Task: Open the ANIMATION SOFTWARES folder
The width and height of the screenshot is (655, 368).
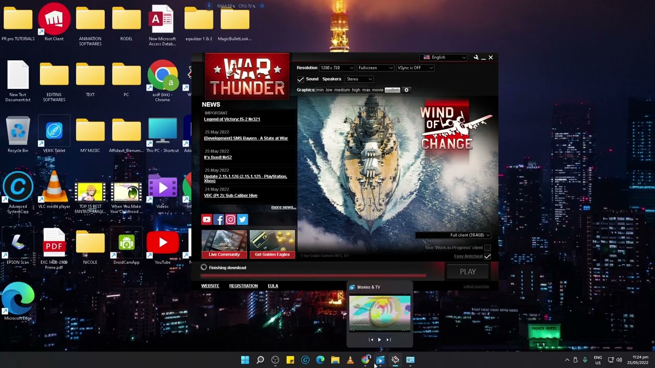Action: (90, 25)
